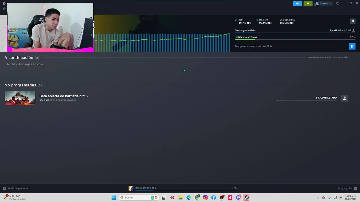Image resolution: width=360 pixels, height=202 pixels.
Task: Pause the current Steam download
Action: coord(352,46)
